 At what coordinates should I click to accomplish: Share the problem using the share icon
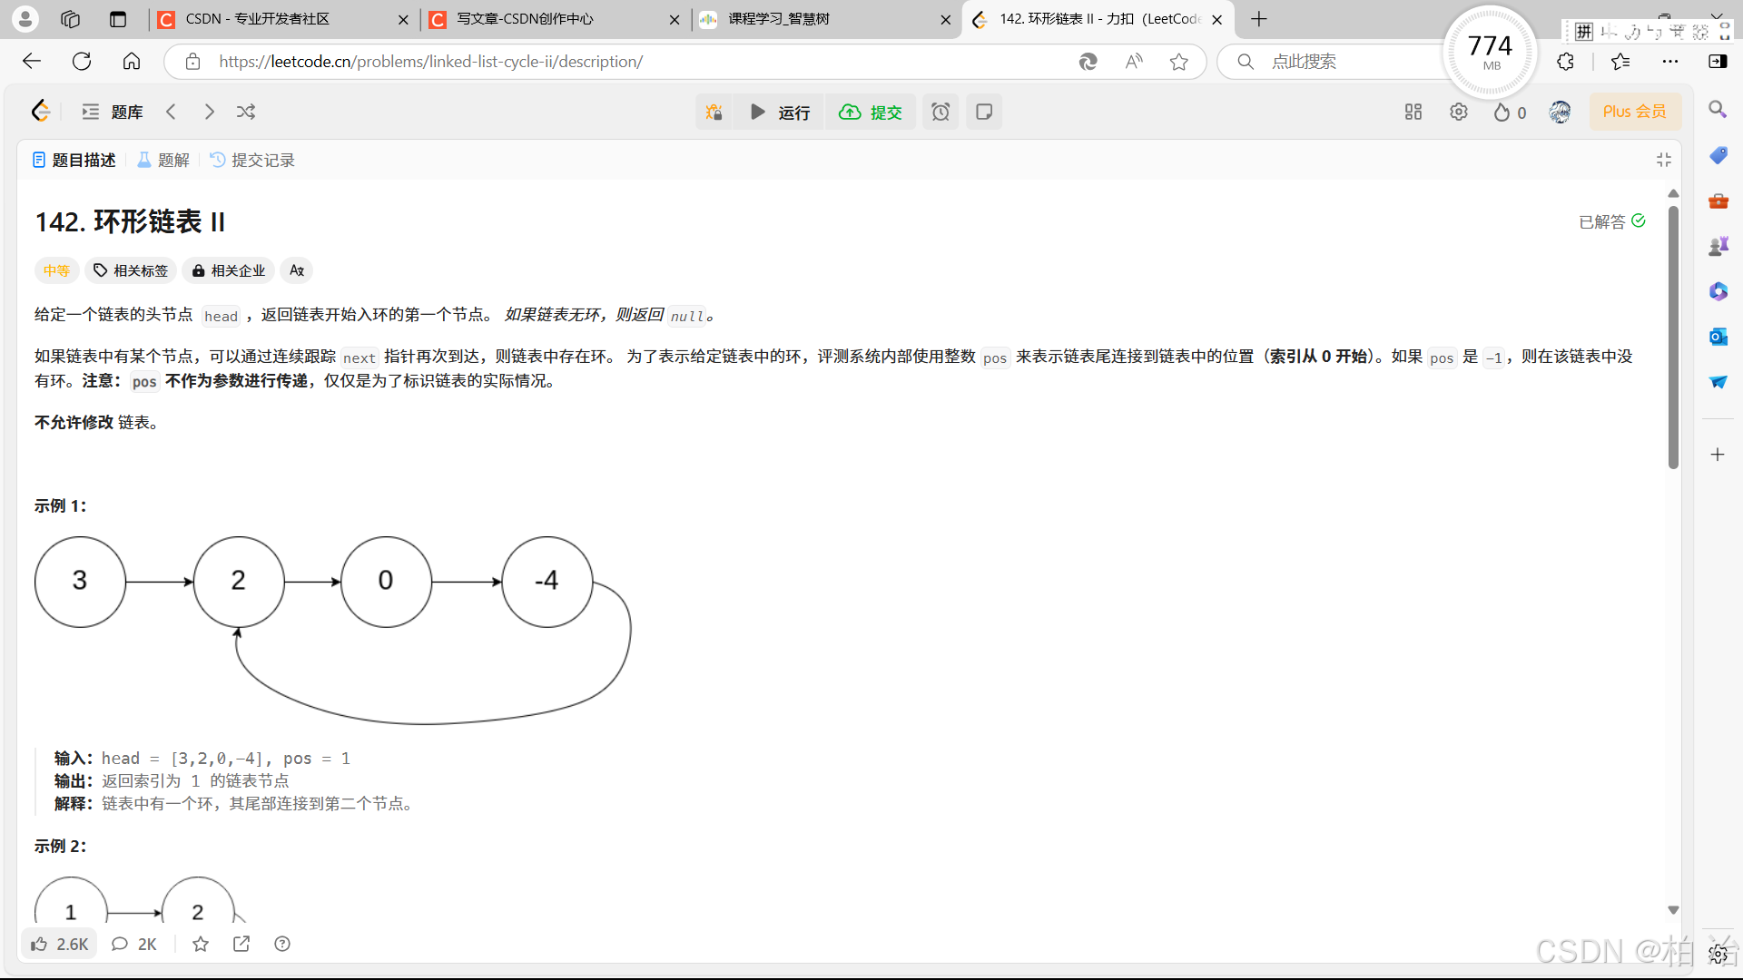[241, 944]
